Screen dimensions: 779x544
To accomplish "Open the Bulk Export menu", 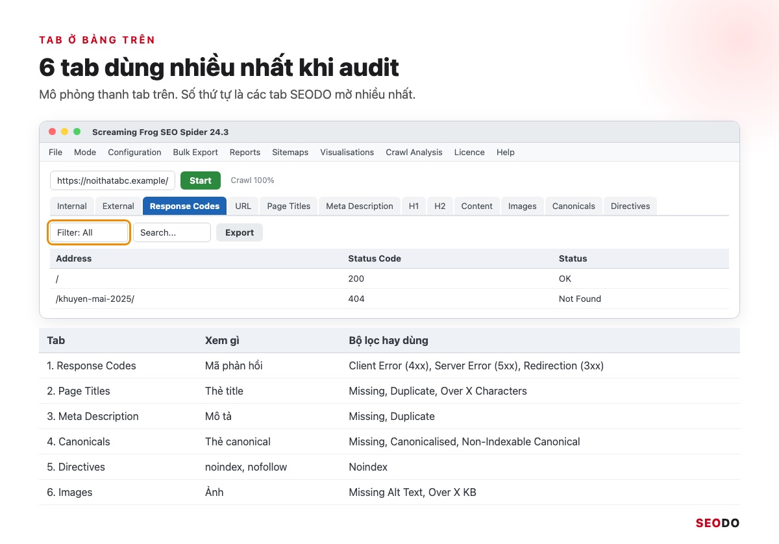I will tap(195, 153).
